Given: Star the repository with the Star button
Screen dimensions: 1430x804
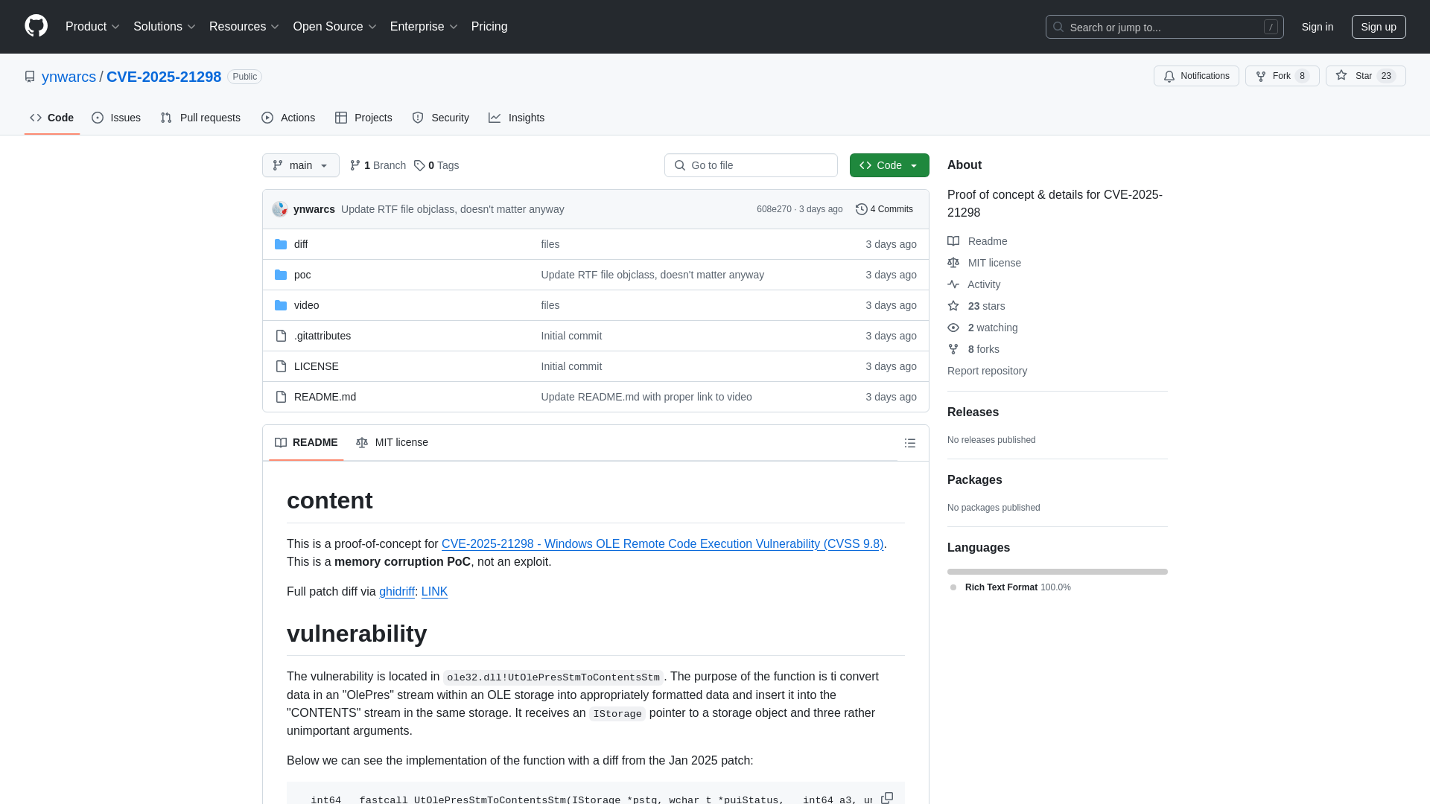Looking at the screenshot, I should click(1365, 76).
